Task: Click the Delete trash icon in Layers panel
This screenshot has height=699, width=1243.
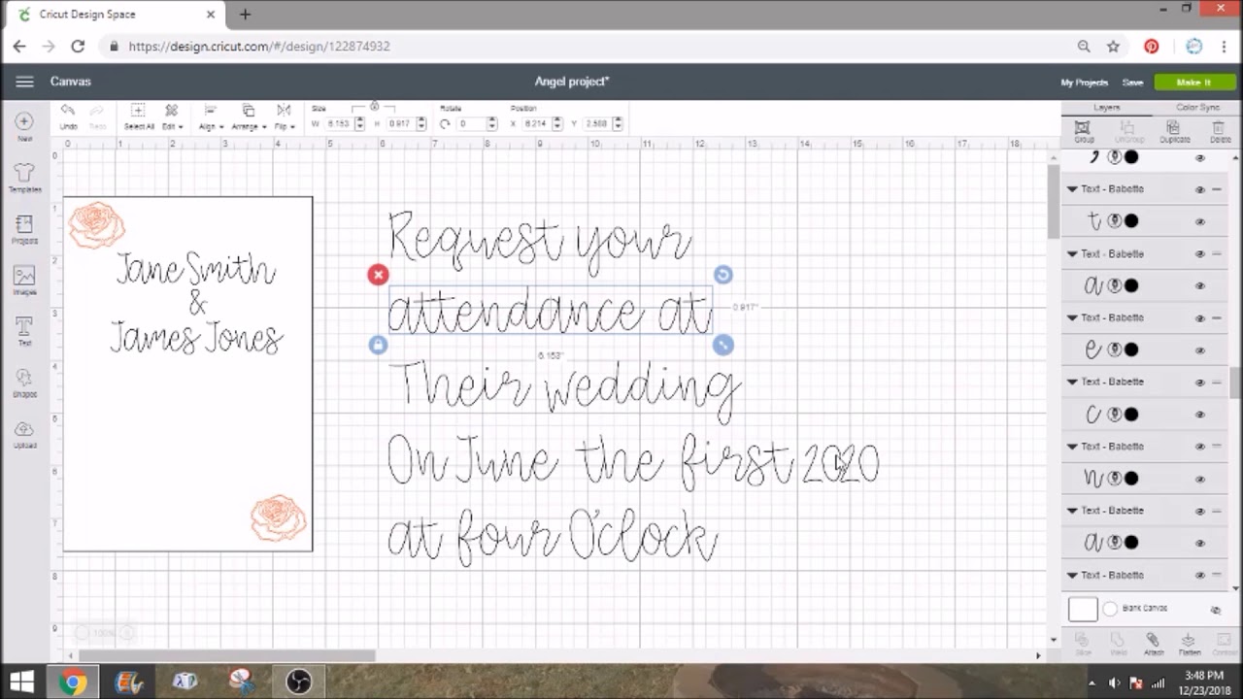Action: (x=1221, y=127)
